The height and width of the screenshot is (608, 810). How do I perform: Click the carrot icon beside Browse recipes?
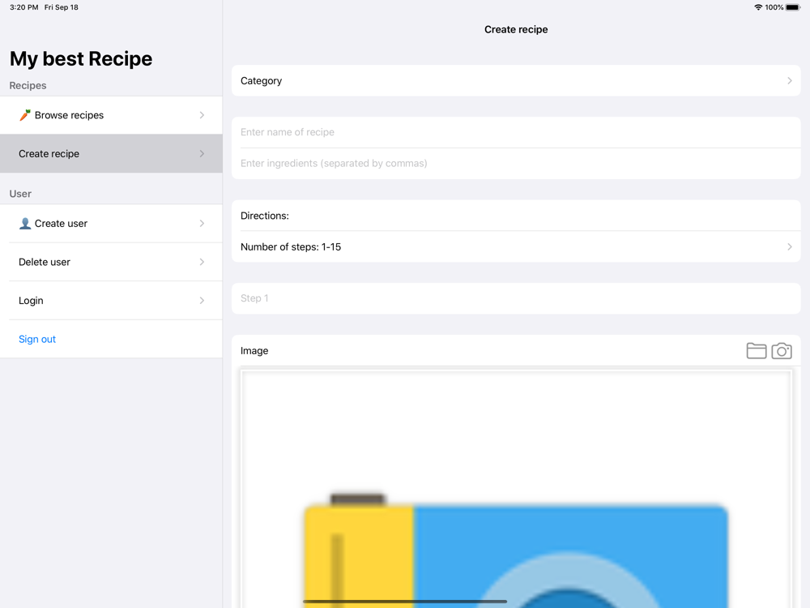25,115
